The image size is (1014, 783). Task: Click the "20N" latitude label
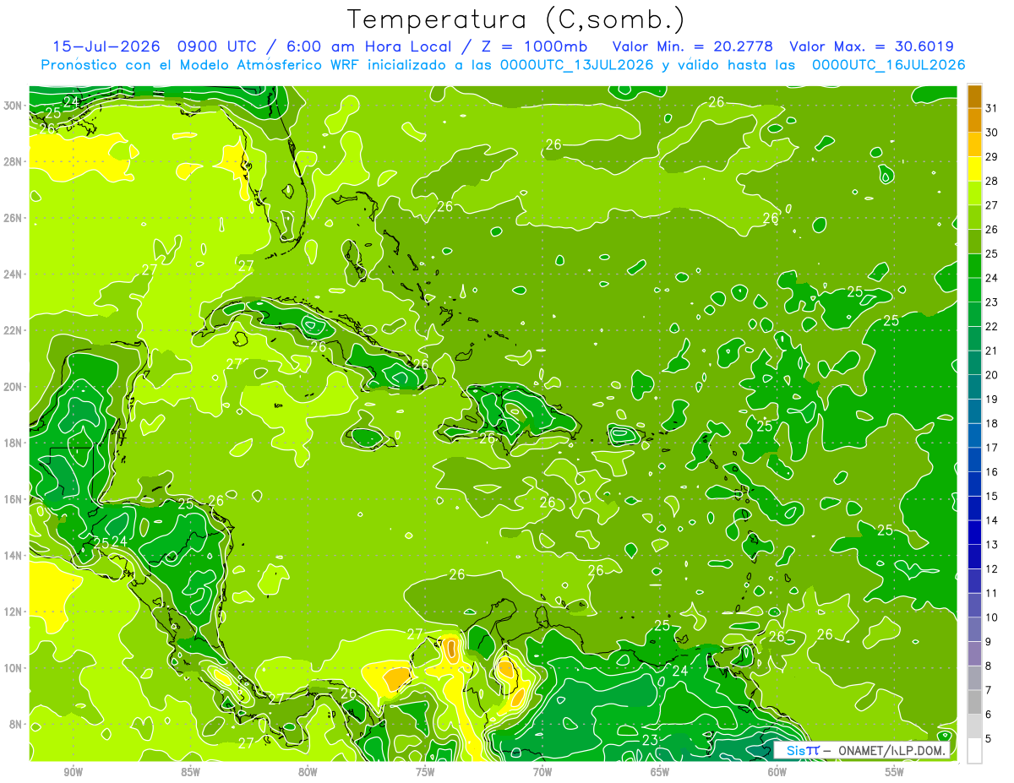(14, 386)
